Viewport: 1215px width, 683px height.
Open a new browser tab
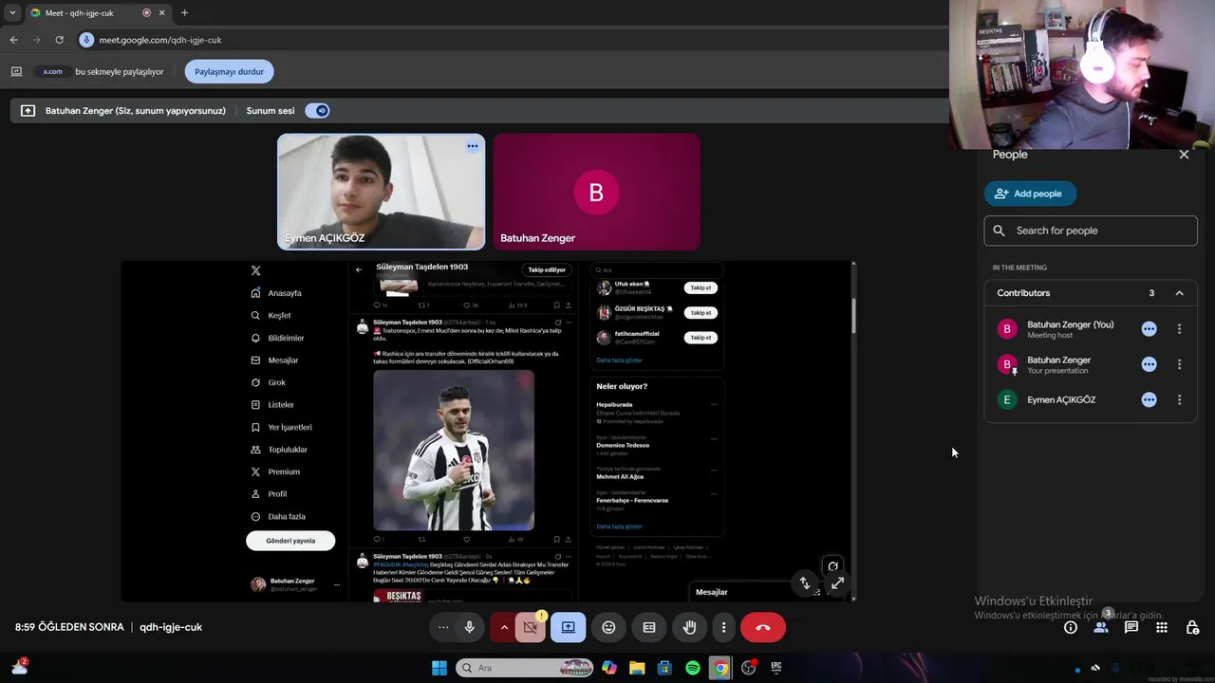point(184,13)
